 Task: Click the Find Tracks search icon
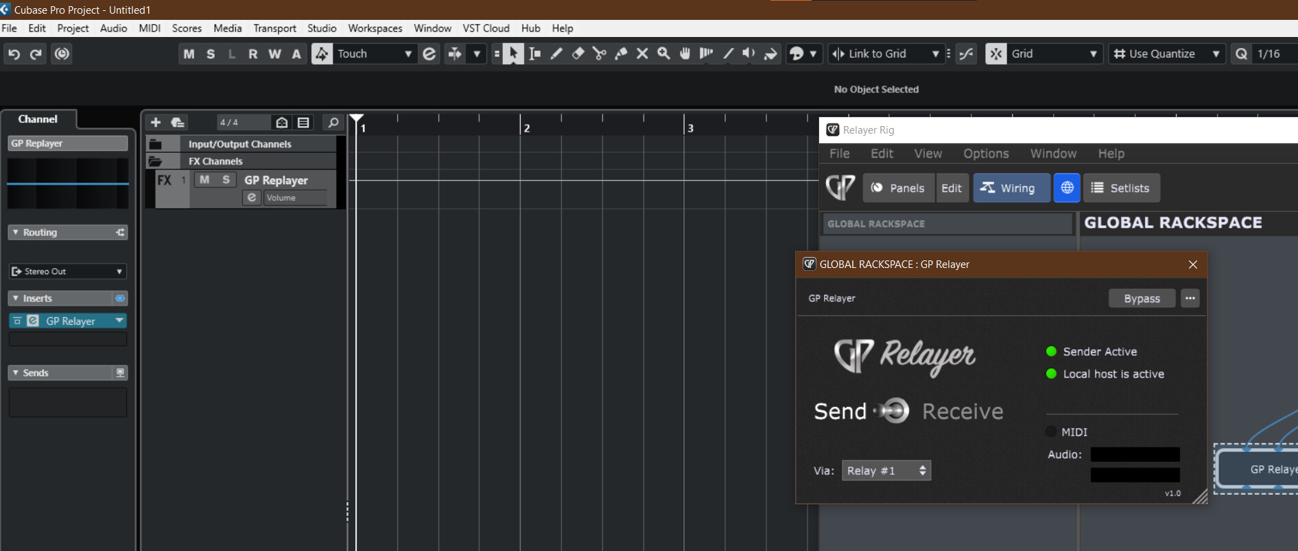(x=333, y=122)
